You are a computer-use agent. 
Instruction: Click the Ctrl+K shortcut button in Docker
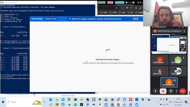(x=135, y=19)
